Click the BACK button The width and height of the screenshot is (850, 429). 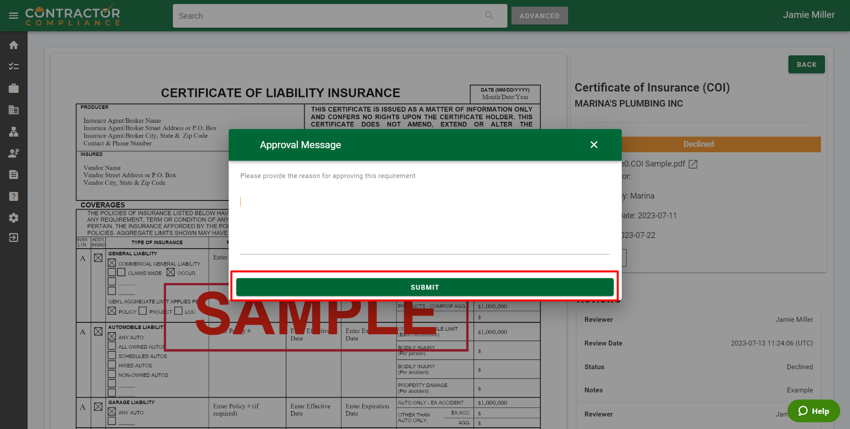click(x=806, y=65)
